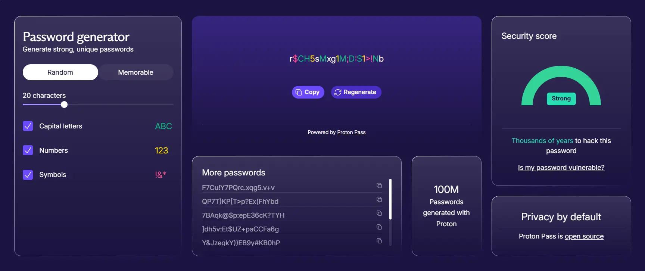Toggle the Symbols checkbox off
This screenshot has width=645, height=271.
(28, 175)
